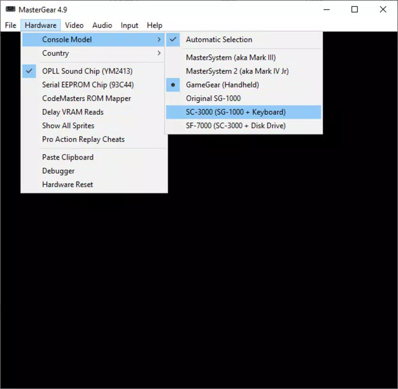Open the Help menu
This screenshot has height=389, width=398.
154,25
